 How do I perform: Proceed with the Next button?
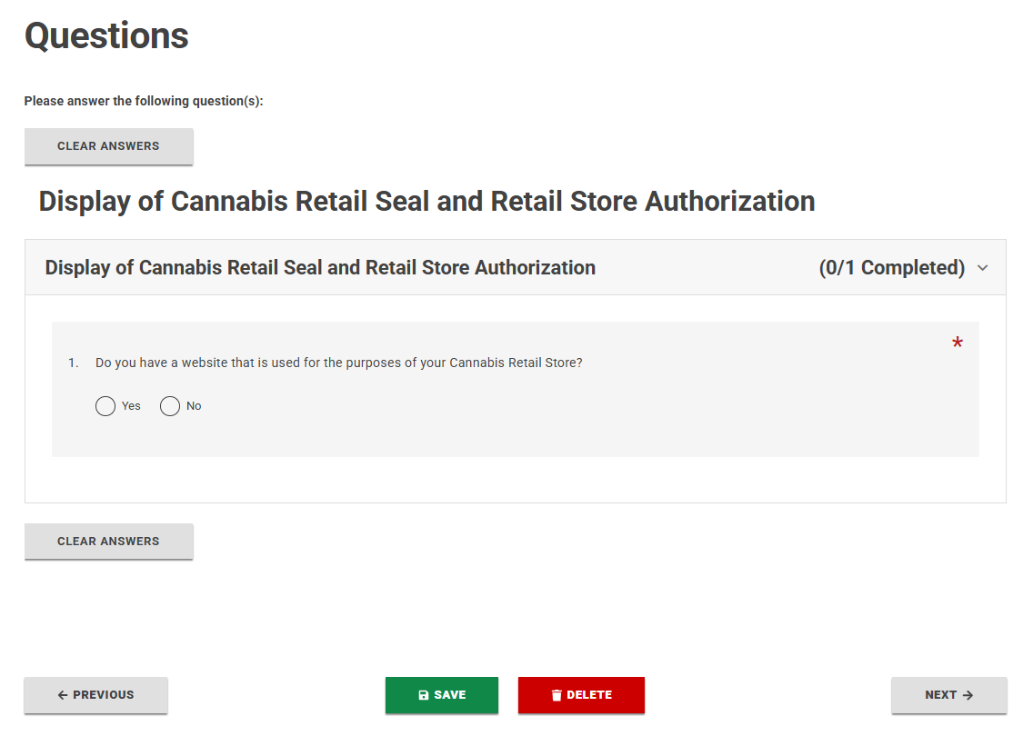[949, 695]
